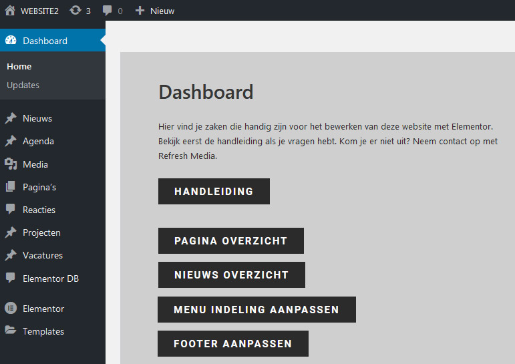Click the Pagina's pages icon
Screen dimensions: 515x364
(11, 187)
